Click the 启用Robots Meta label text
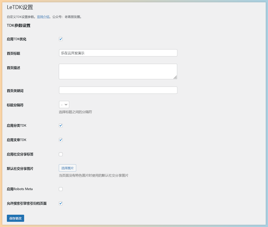The height and width of the screenshot is (227, 268). click(x=20, y=189)
